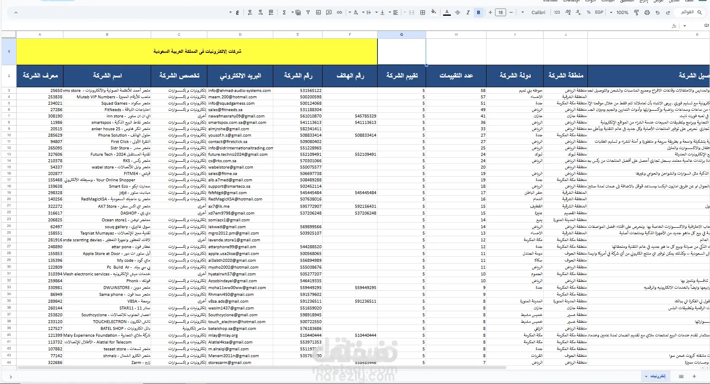Click the عدد التقييمات header cell
Screen dimensions: 710x384
(456, 76)
